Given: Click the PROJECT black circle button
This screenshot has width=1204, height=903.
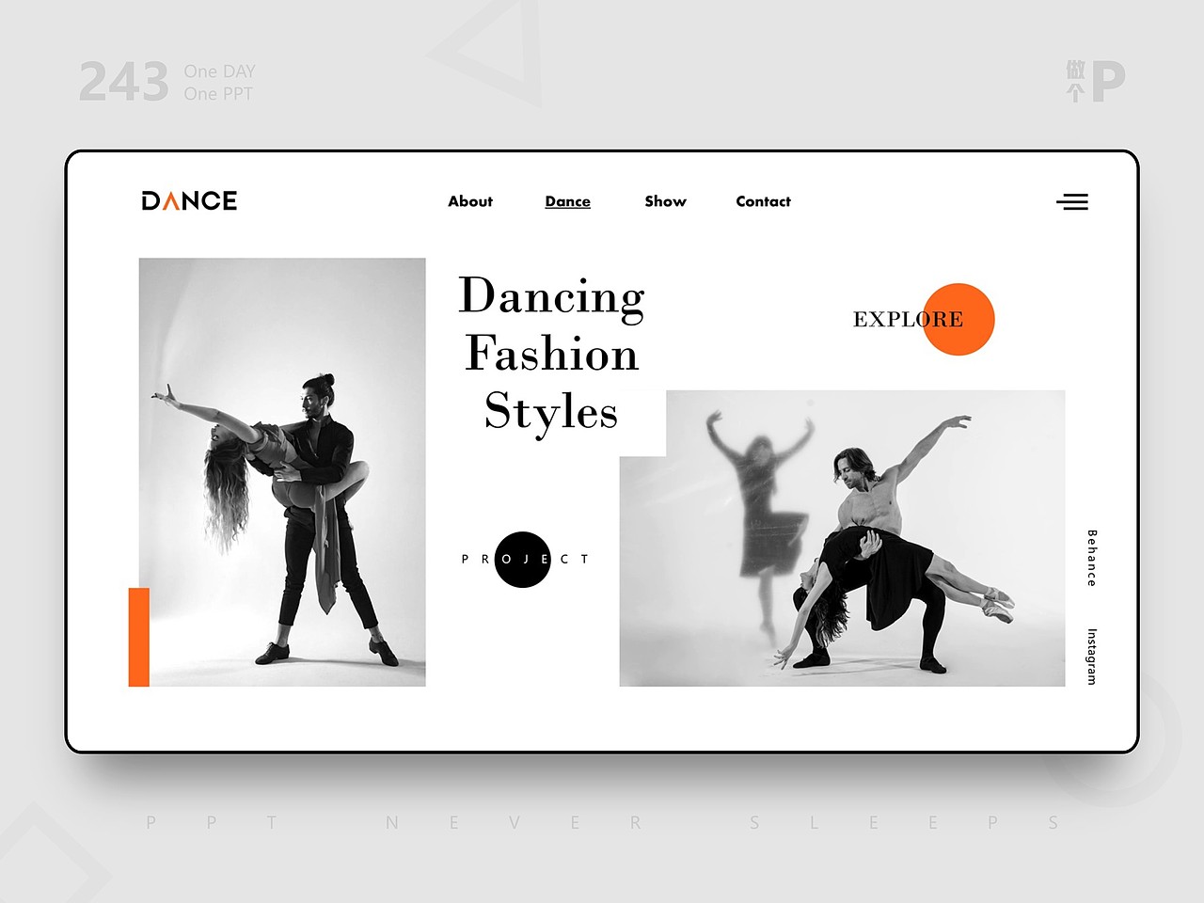Looking at the screenshot, I should [x=524, y=559].
